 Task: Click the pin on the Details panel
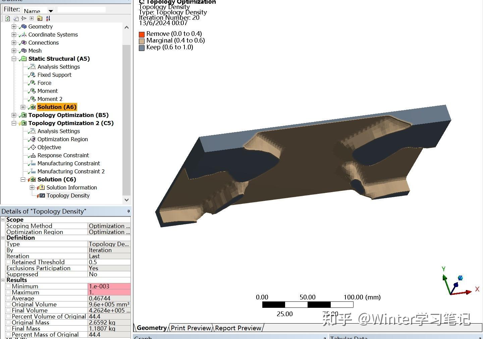(x=128, y=211)
